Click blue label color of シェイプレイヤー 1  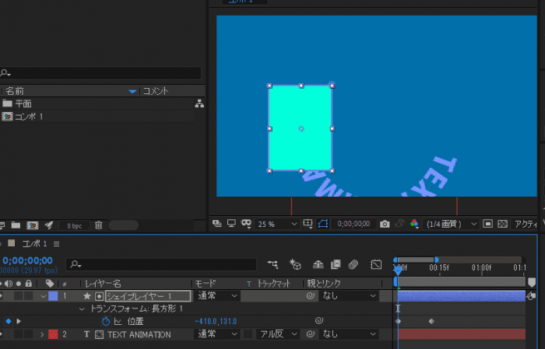53,296
